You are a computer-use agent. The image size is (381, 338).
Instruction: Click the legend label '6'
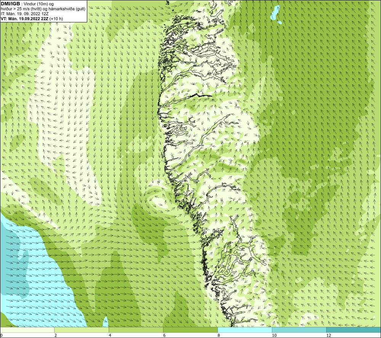165,336
